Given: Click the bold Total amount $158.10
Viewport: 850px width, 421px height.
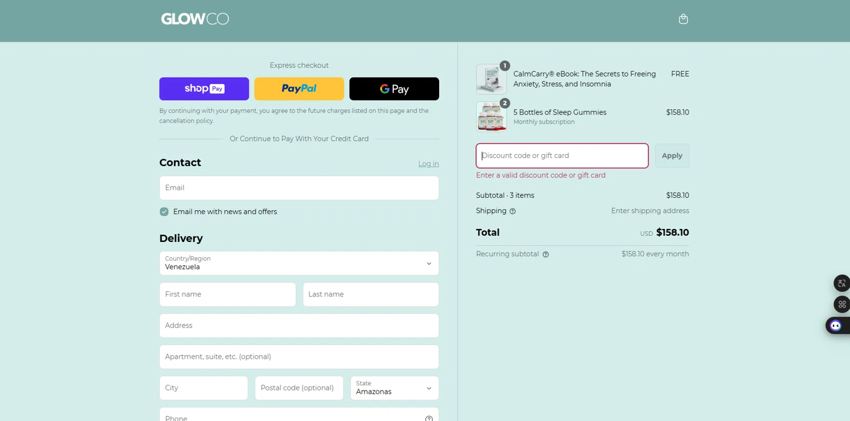Looking at the screenshot, I should 673,232.
